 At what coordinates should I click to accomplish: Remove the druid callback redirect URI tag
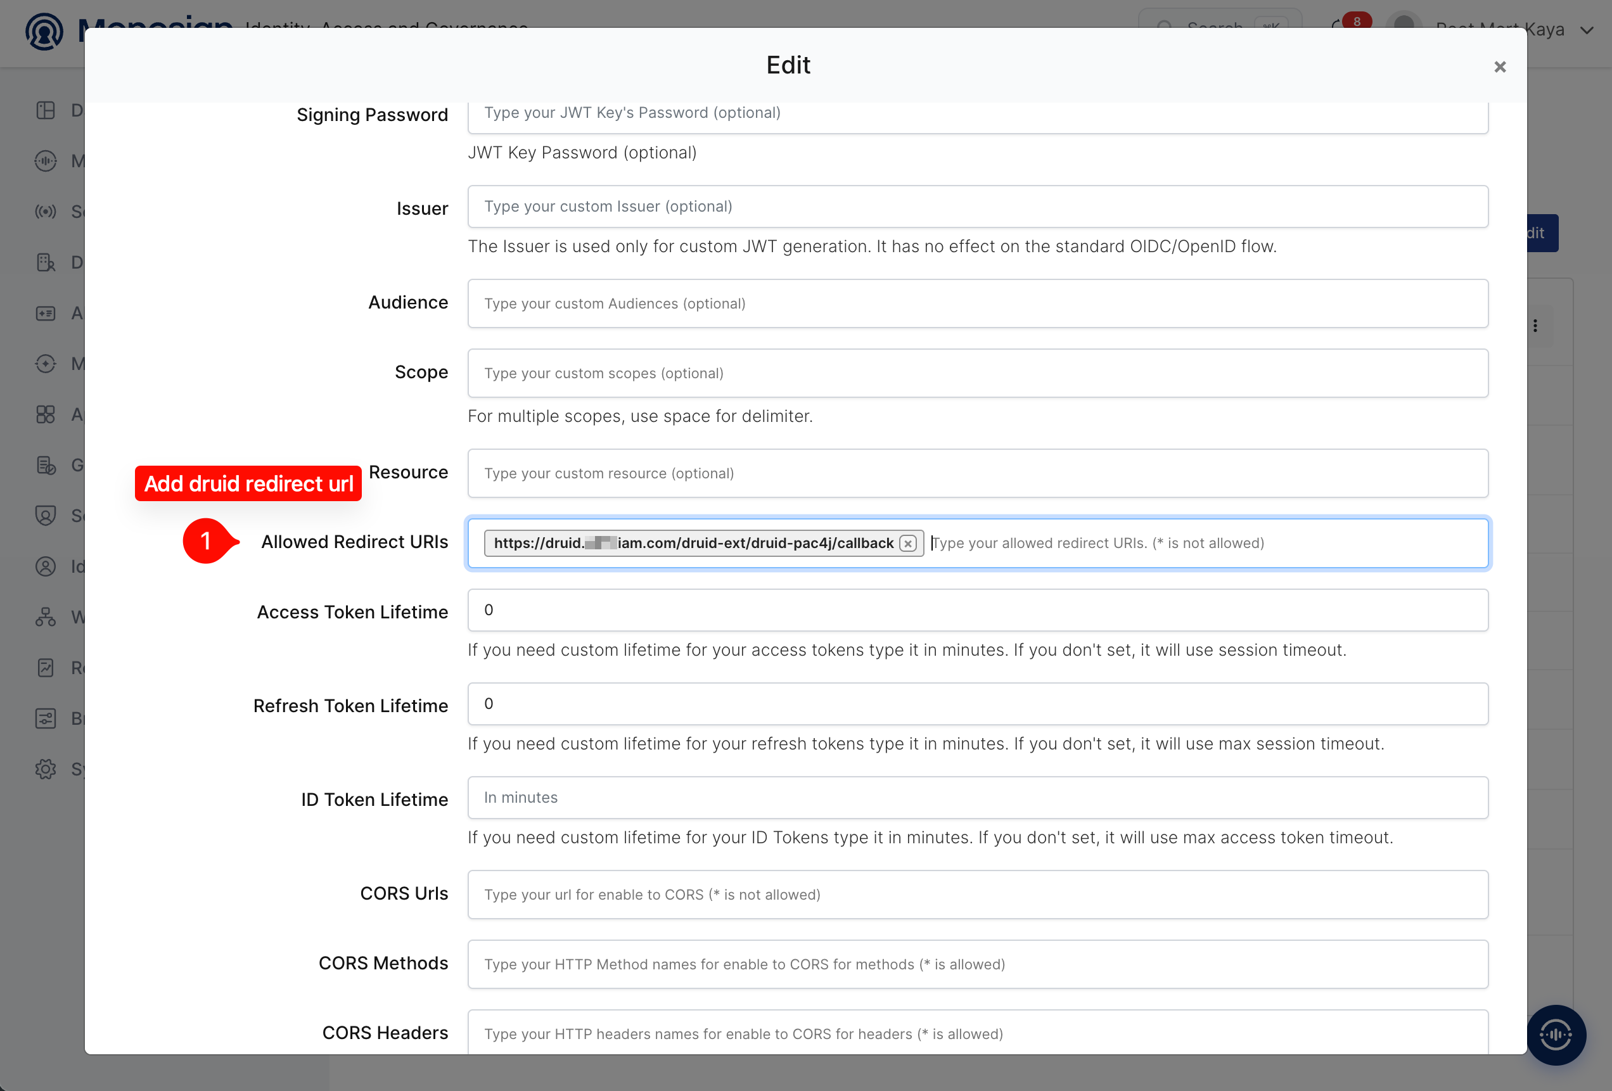click(908, 544)
